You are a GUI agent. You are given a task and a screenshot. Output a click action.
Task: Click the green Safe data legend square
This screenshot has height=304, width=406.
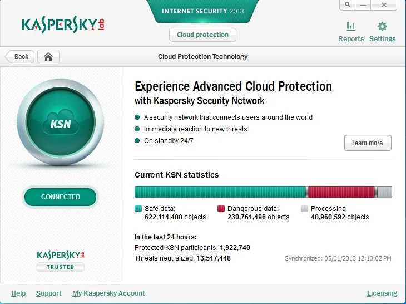[138, 209]
